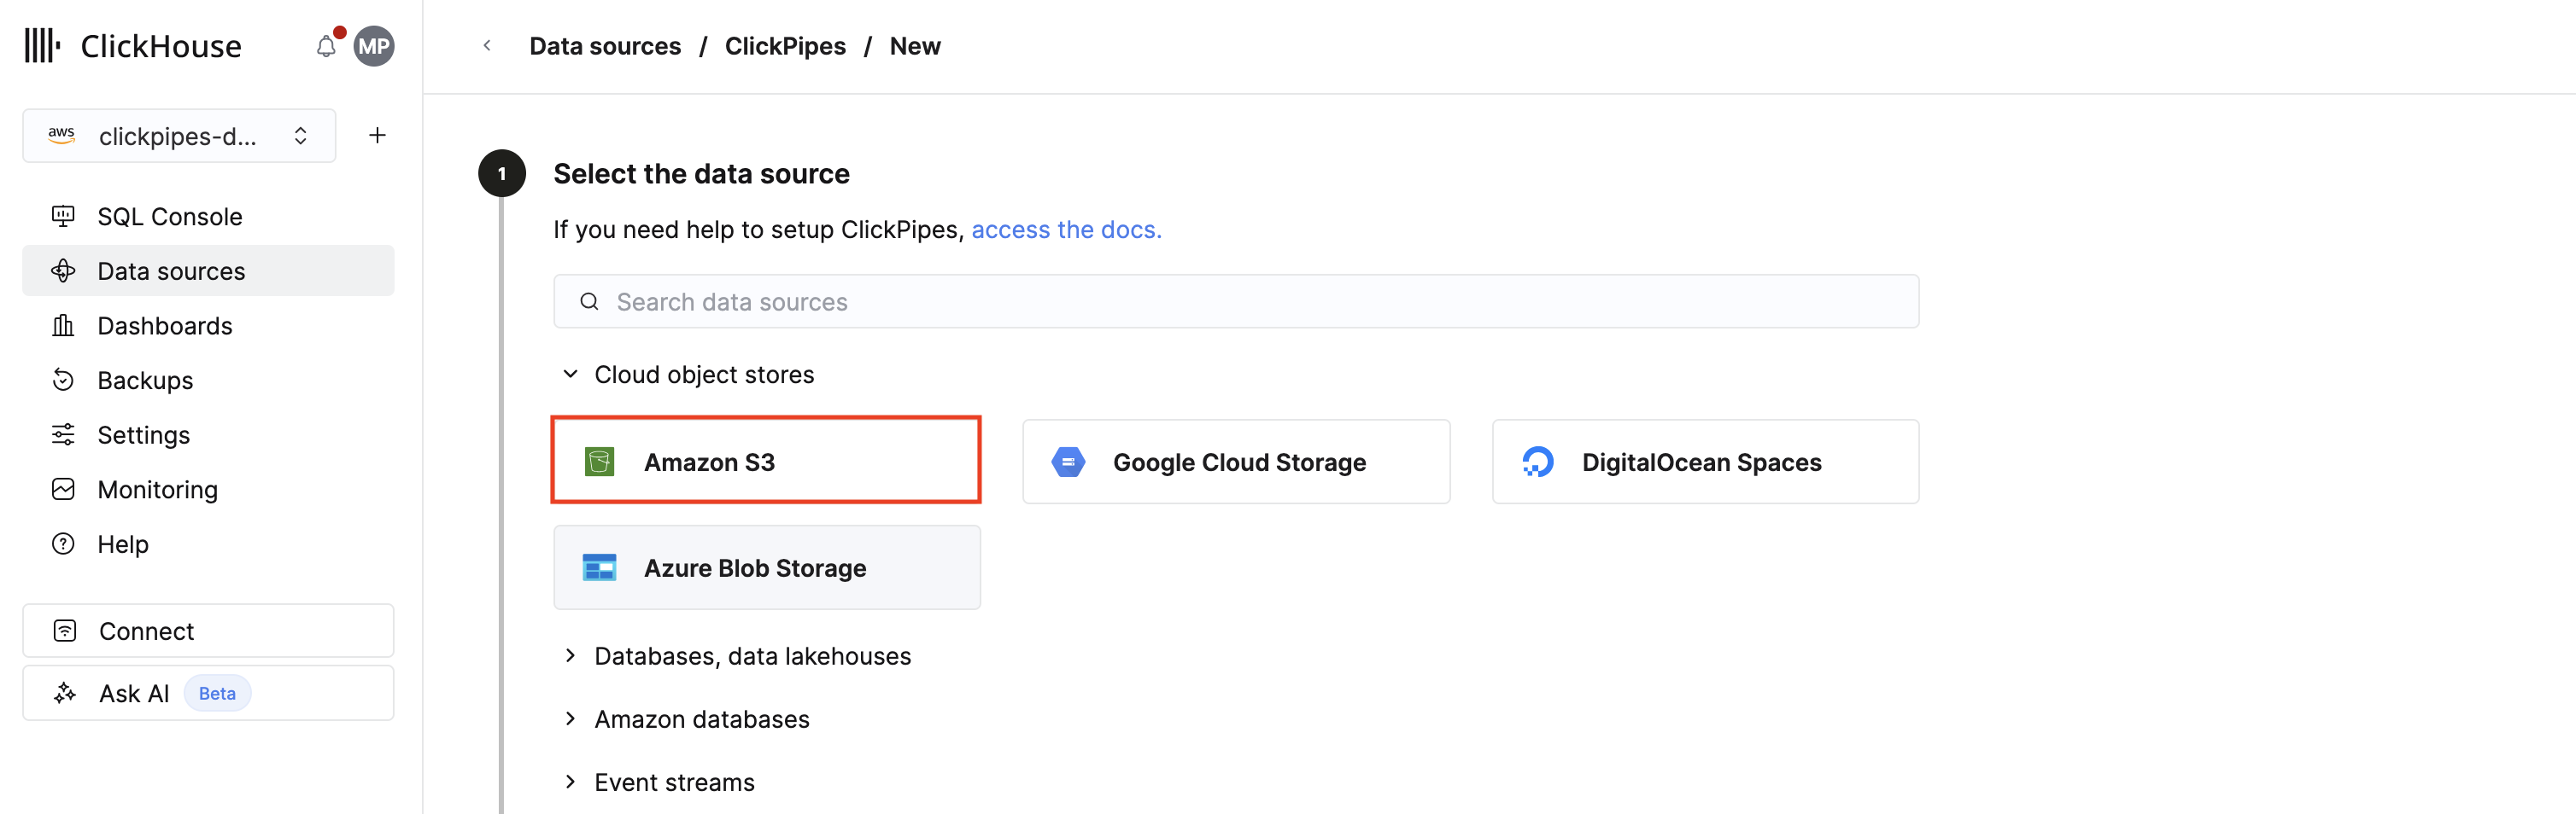The image size is (2576, 814).
Task: Click the ClickHouse logo
Action: [x=133, y=46]
